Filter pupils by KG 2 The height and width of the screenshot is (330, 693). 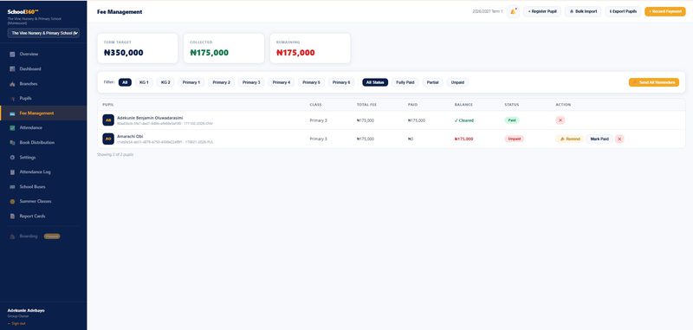pos(165,82)
